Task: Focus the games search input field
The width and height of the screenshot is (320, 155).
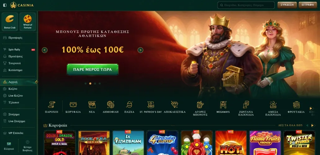Action: point(246,5)
